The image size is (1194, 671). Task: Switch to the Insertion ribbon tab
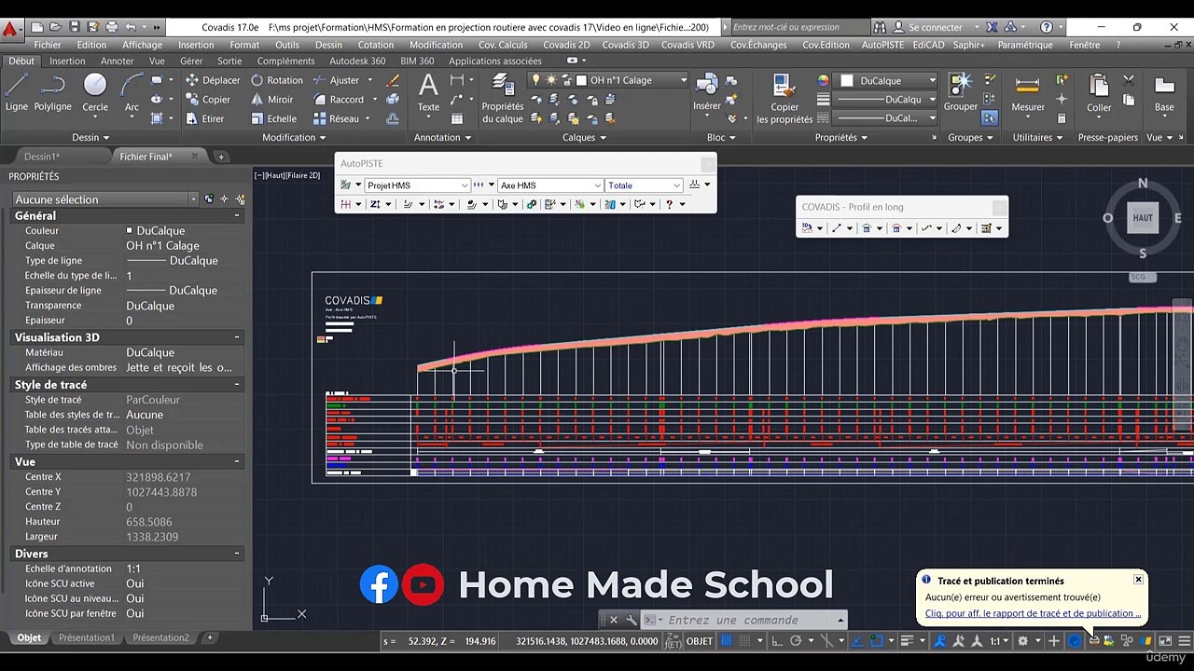(x=67, y=62)
